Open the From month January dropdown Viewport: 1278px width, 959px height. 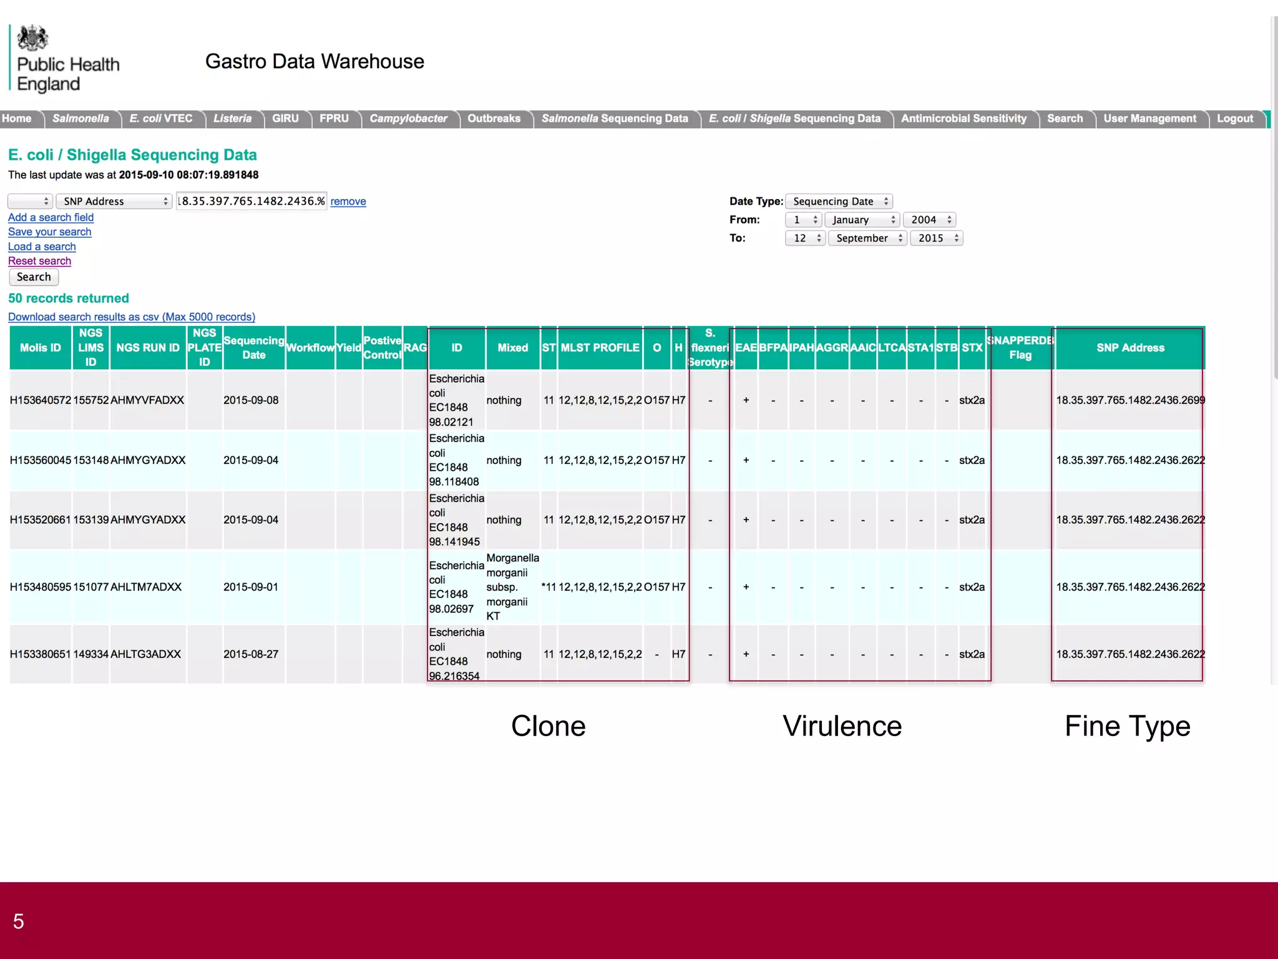[862, 220]
